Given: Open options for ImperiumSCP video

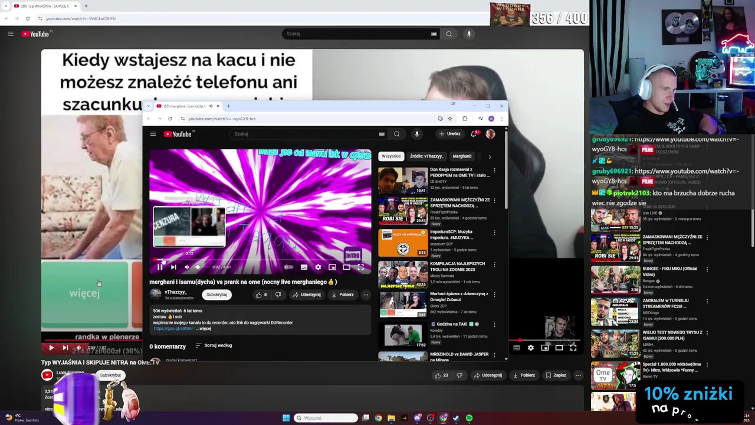Looking at the screenshot, I should point(494,233).
